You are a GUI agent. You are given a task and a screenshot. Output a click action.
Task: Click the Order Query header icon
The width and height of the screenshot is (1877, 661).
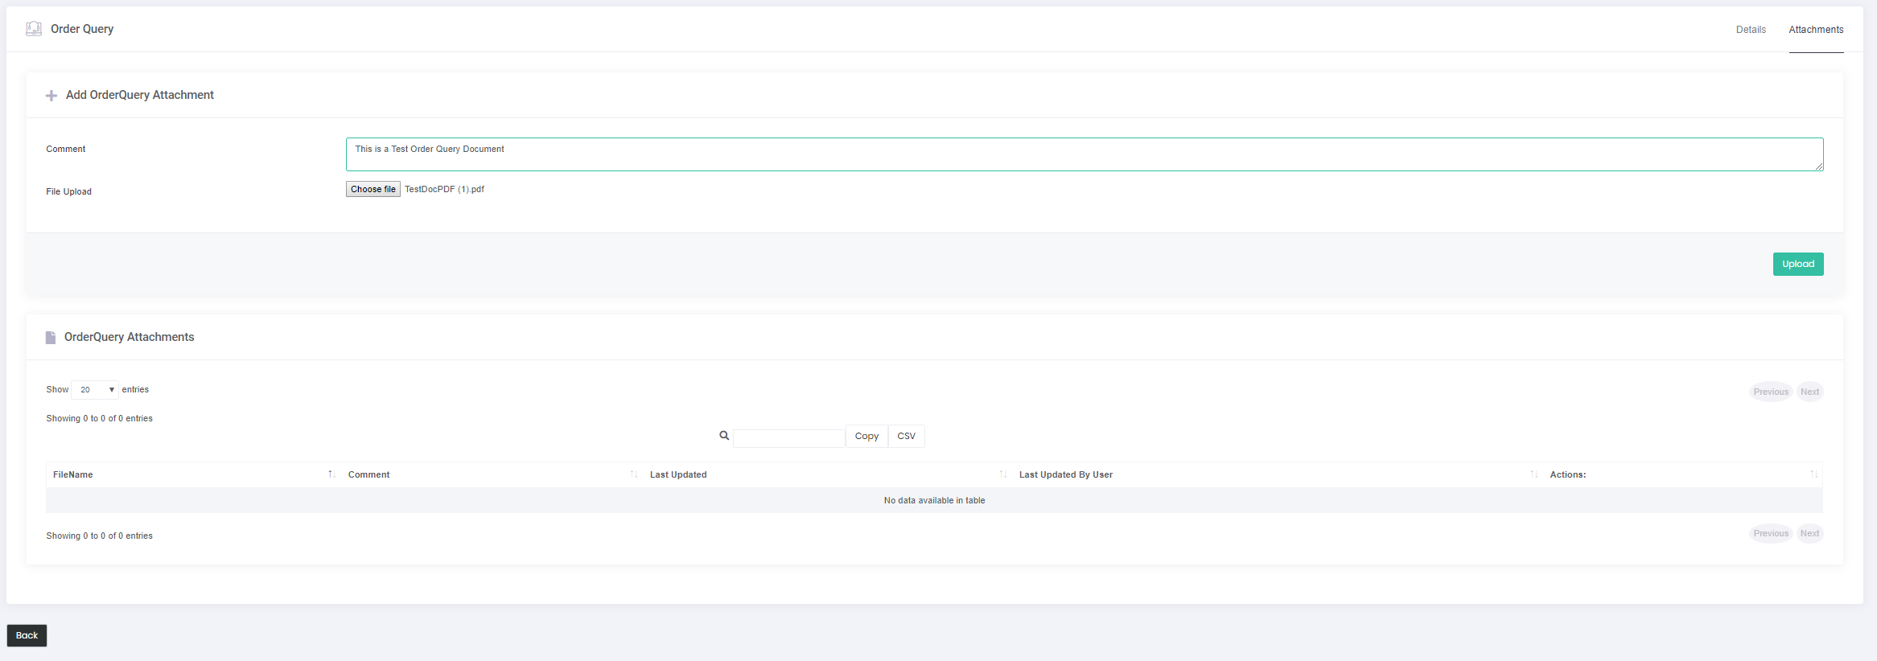click(x=34, y=29)
